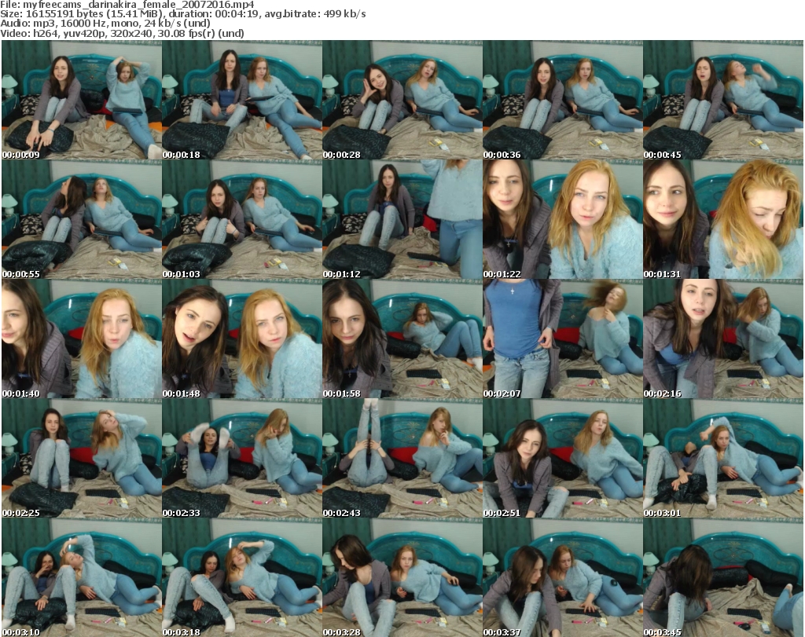Open the frame stamped 00:00:09
Viewport: 805px width, 637px height.
click(x=82, y=100)
